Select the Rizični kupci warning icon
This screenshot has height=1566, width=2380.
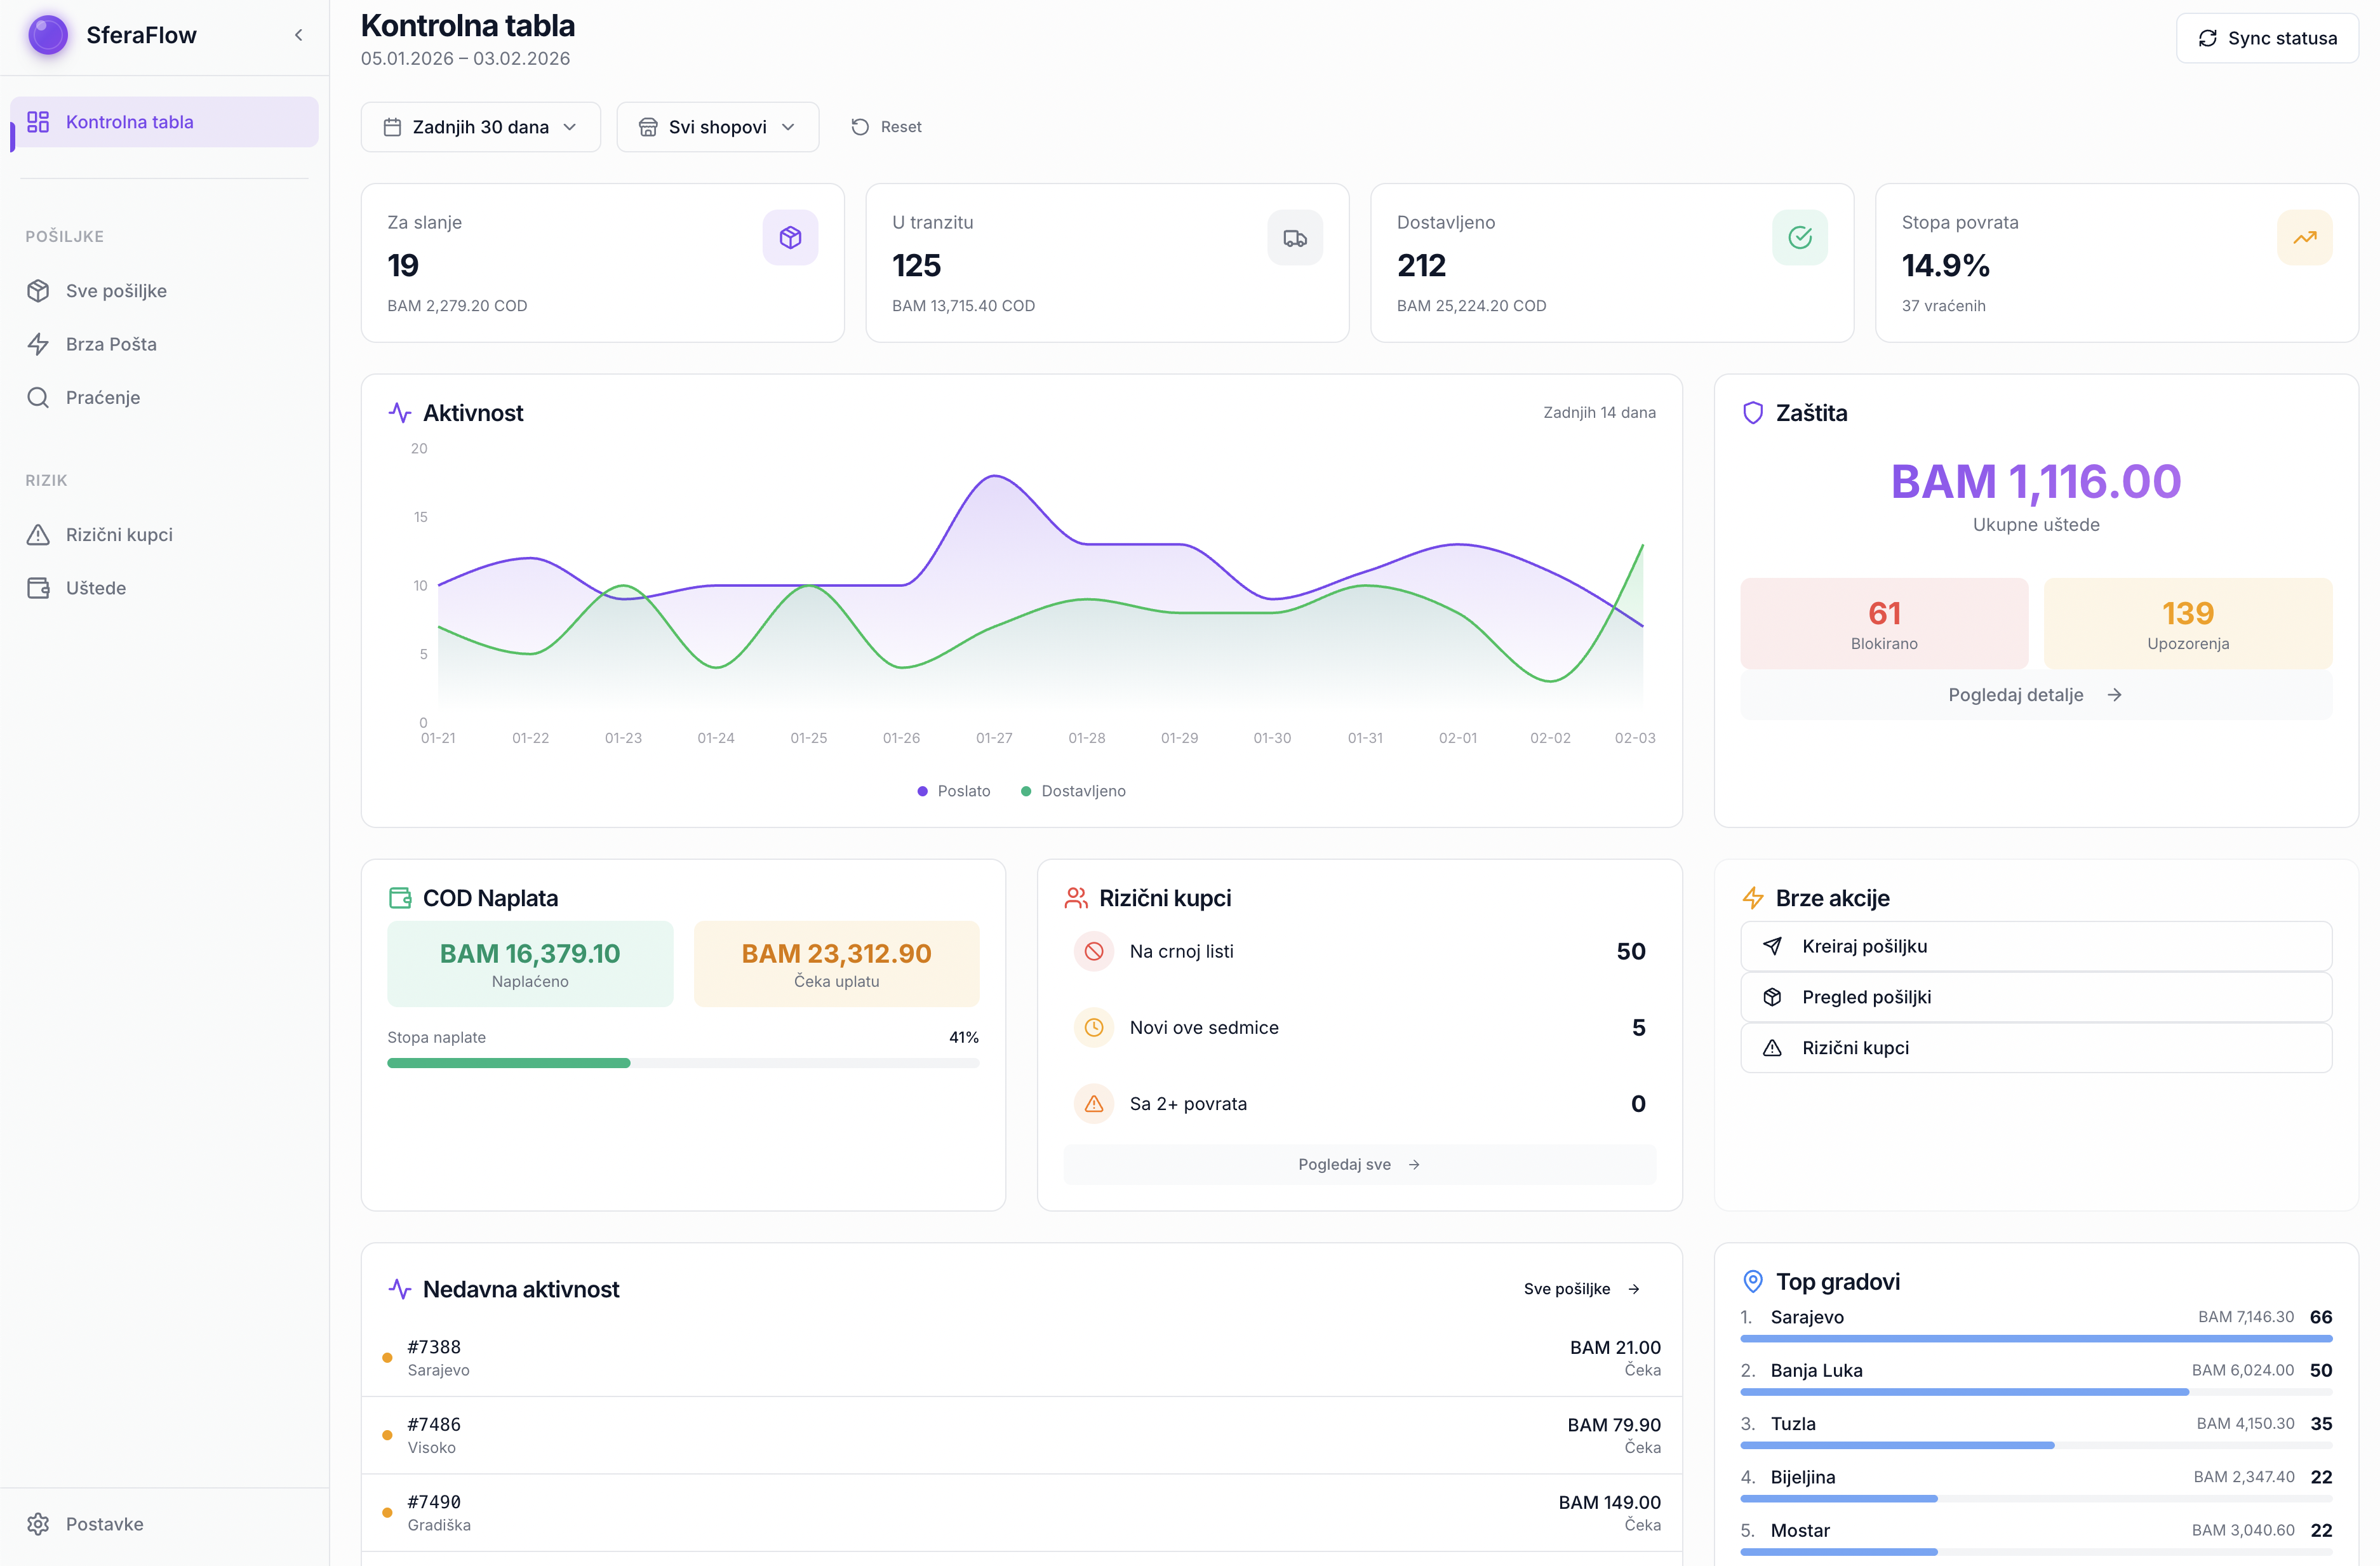(x=38, y=534)
